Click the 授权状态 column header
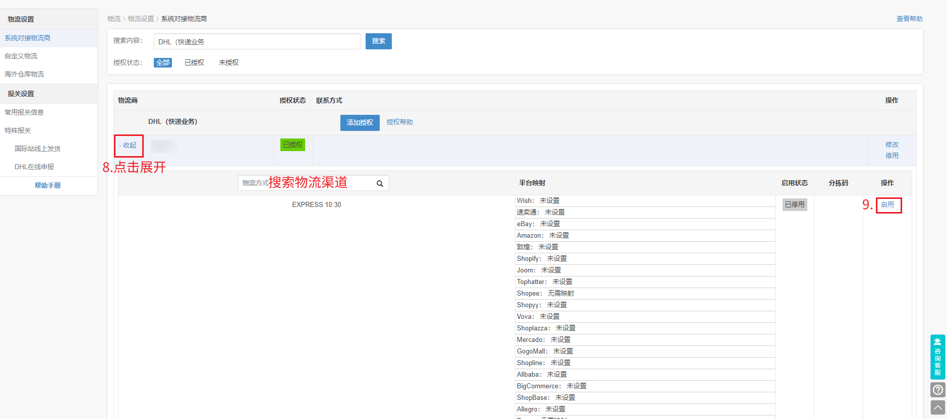 tap(292, 100)
